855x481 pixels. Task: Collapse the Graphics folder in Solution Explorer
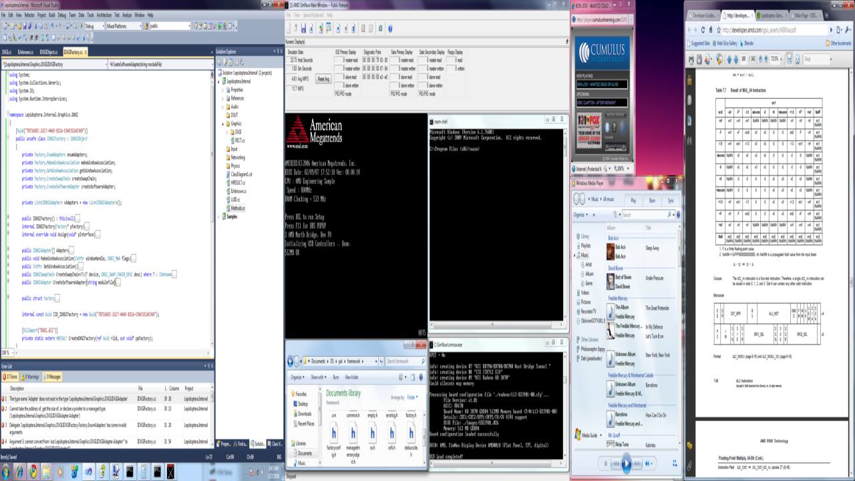pyautogui.click(x=224, y=124)
